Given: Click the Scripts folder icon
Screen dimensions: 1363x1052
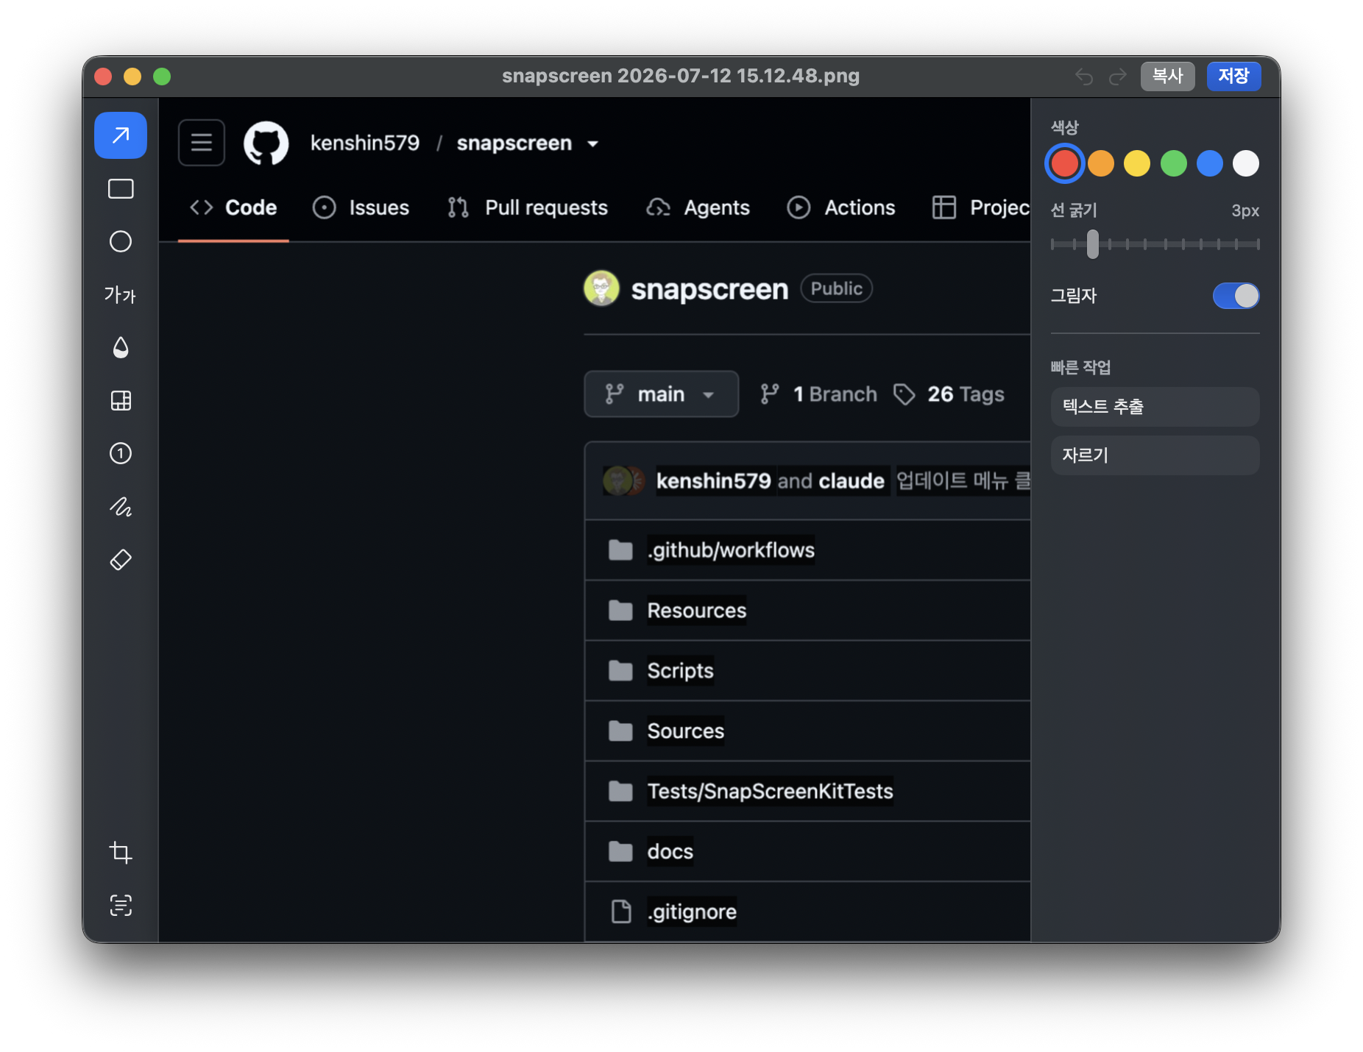Looking at the screenshot, I should click(620, 671).
